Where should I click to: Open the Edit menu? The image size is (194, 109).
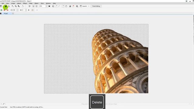pos(3,3)
